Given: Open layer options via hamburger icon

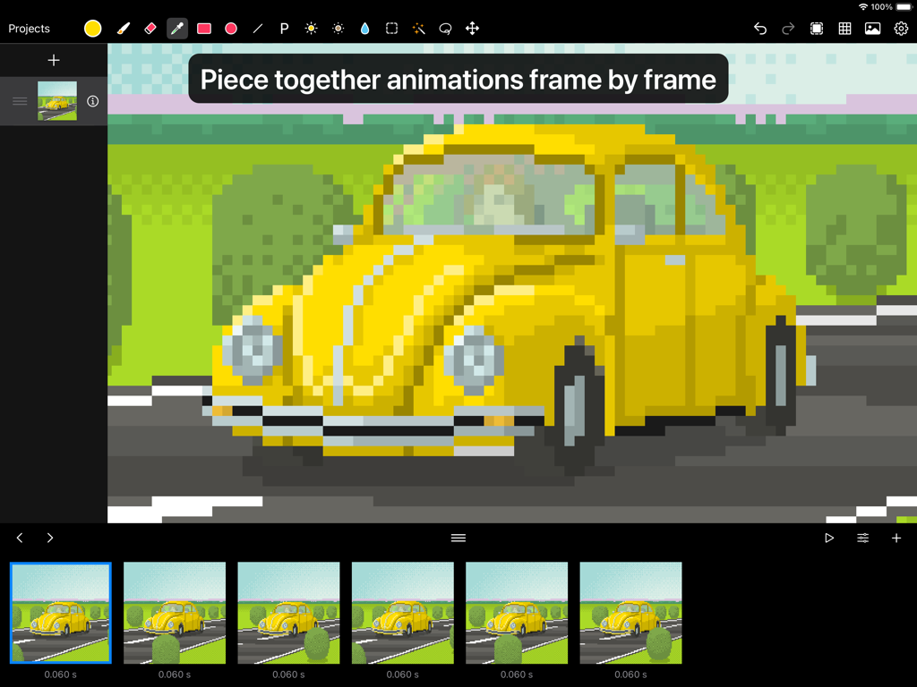Looking at the screenshot, I should tap(19, 100).
